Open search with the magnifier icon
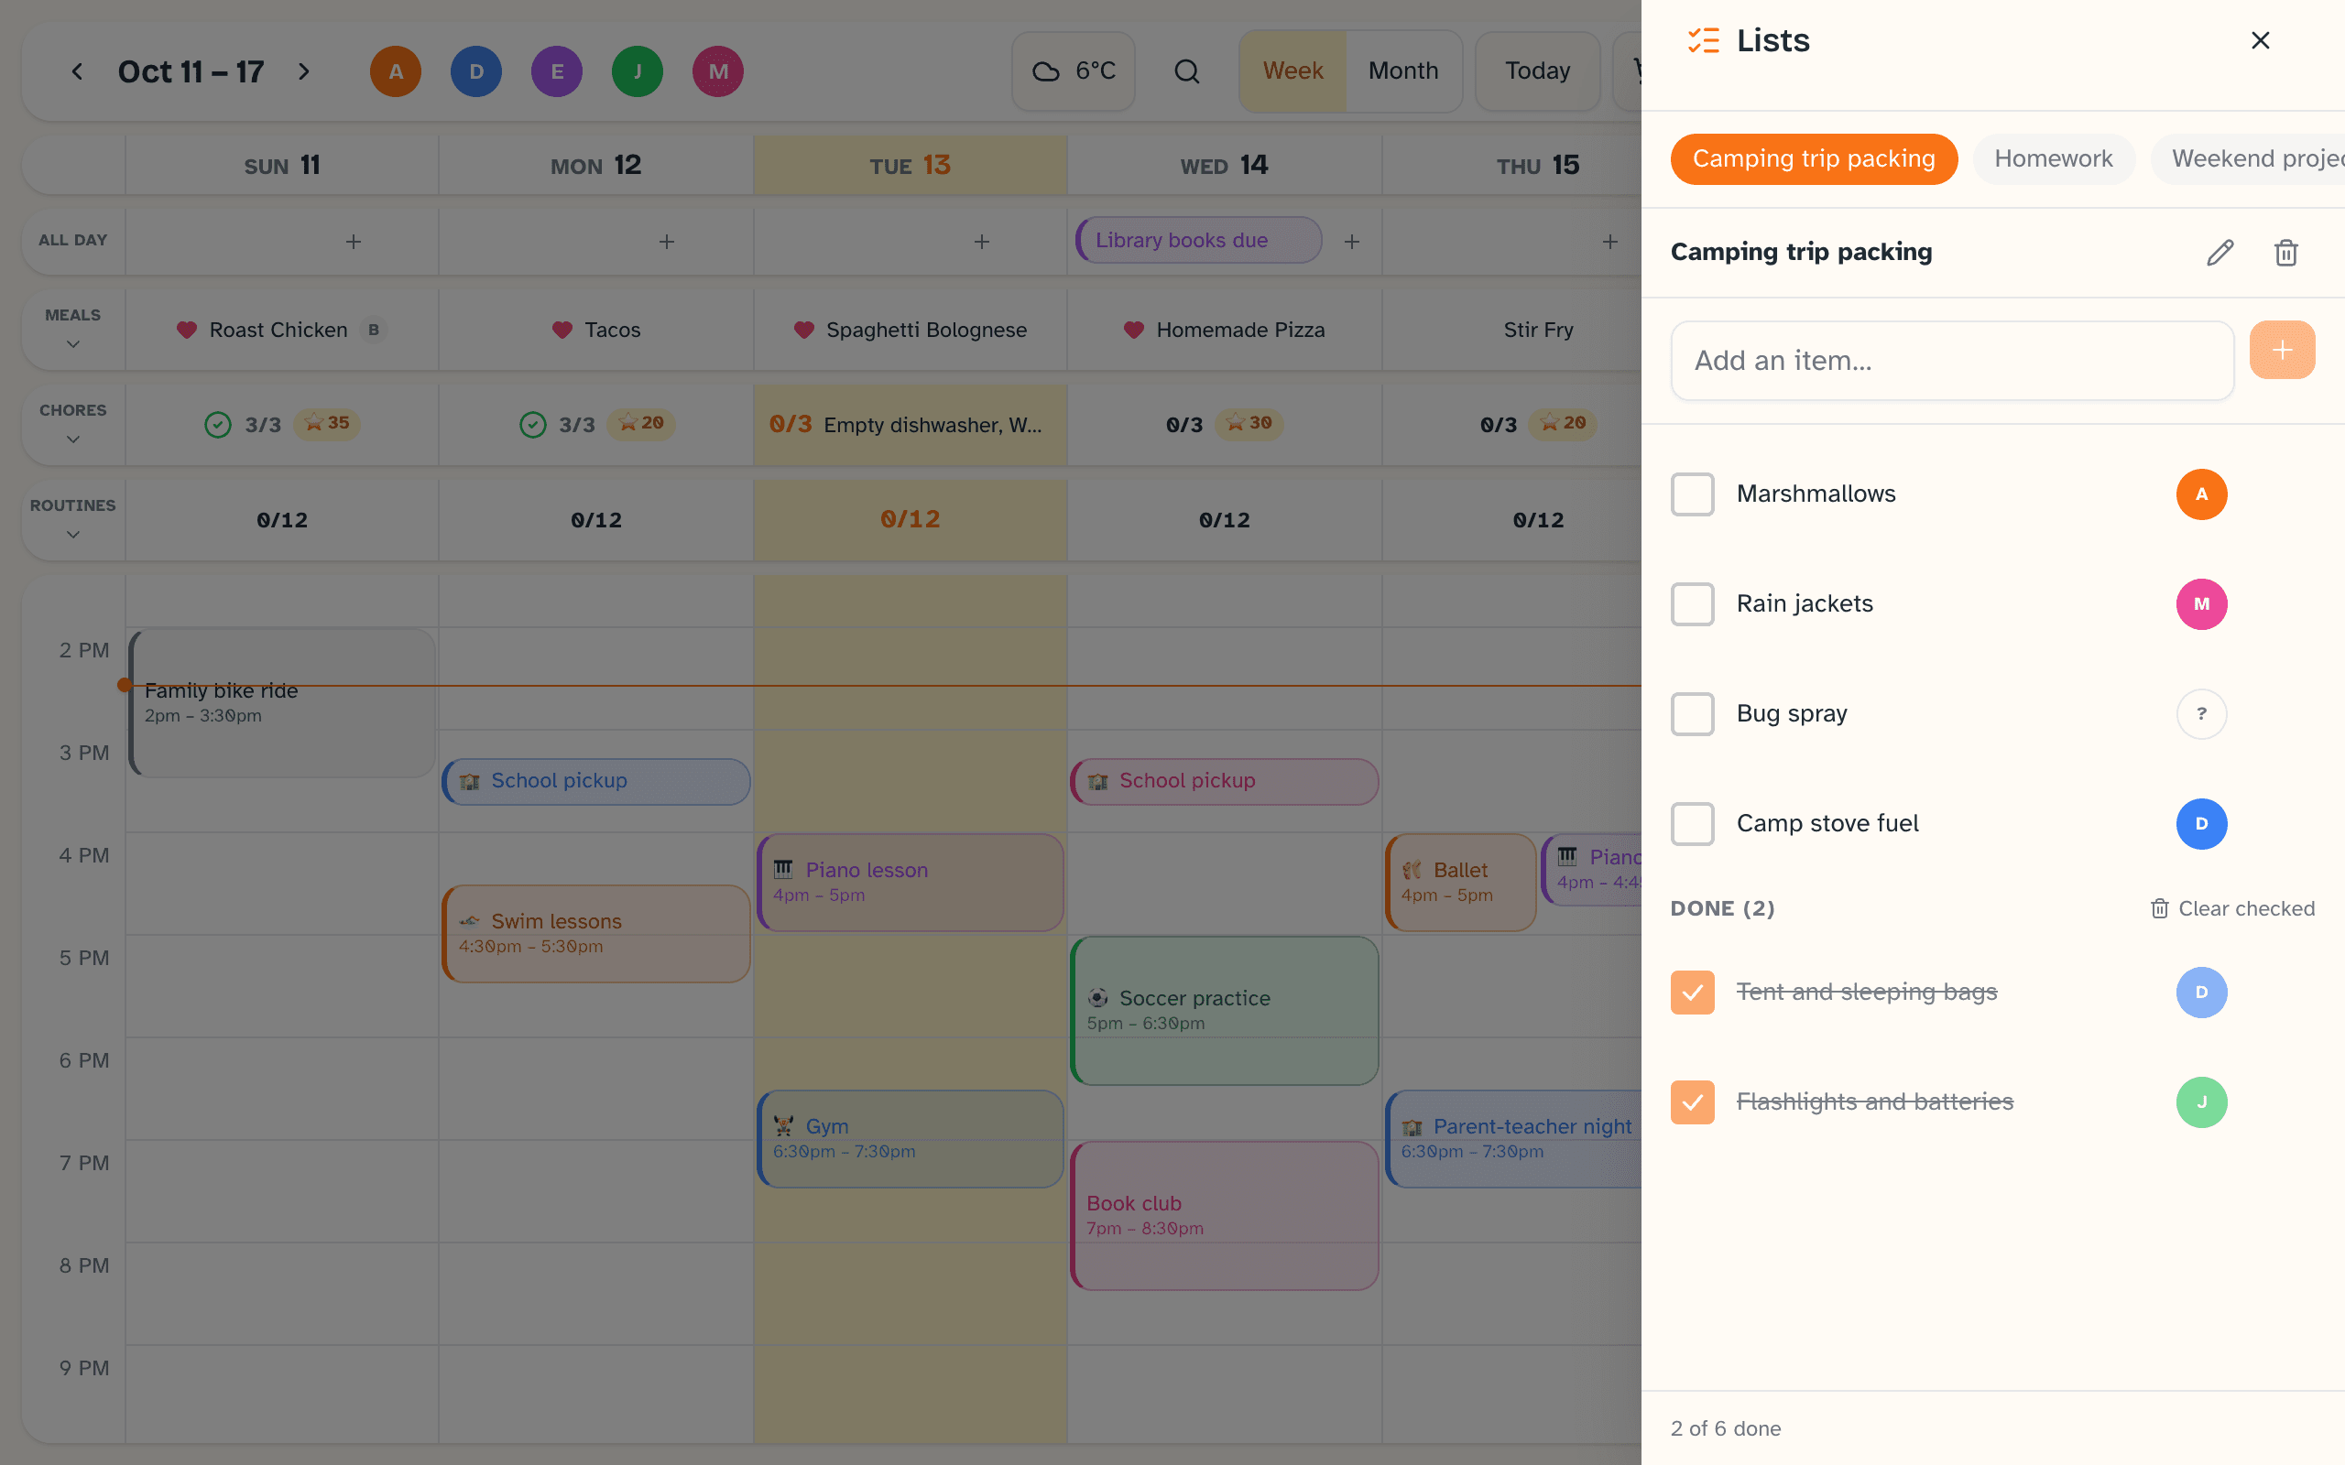Screen dimensions: 2345x1465 [x=1187, y=71]
